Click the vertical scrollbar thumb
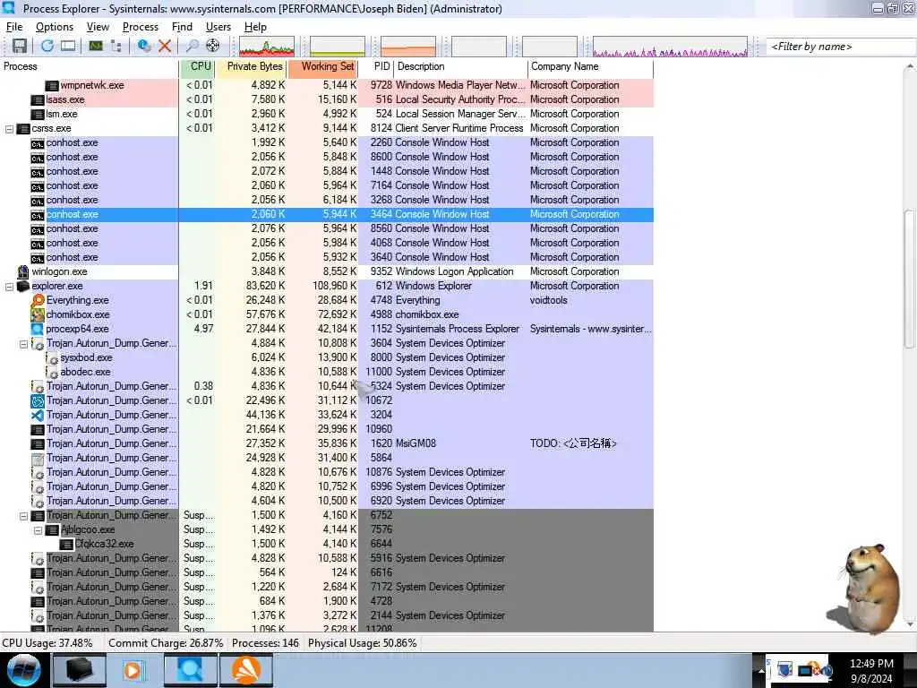The image size is (917, 688). pyautogui.click(x=910, y=279)
